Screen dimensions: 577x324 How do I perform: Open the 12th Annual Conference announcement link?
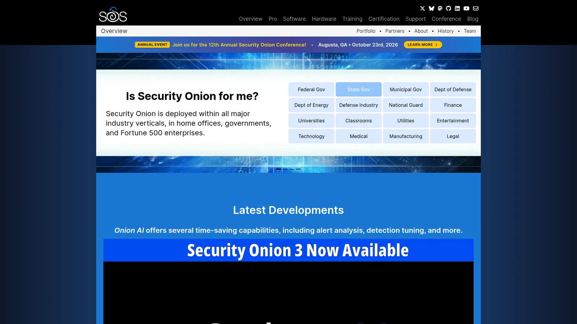[x=239, y=45]
